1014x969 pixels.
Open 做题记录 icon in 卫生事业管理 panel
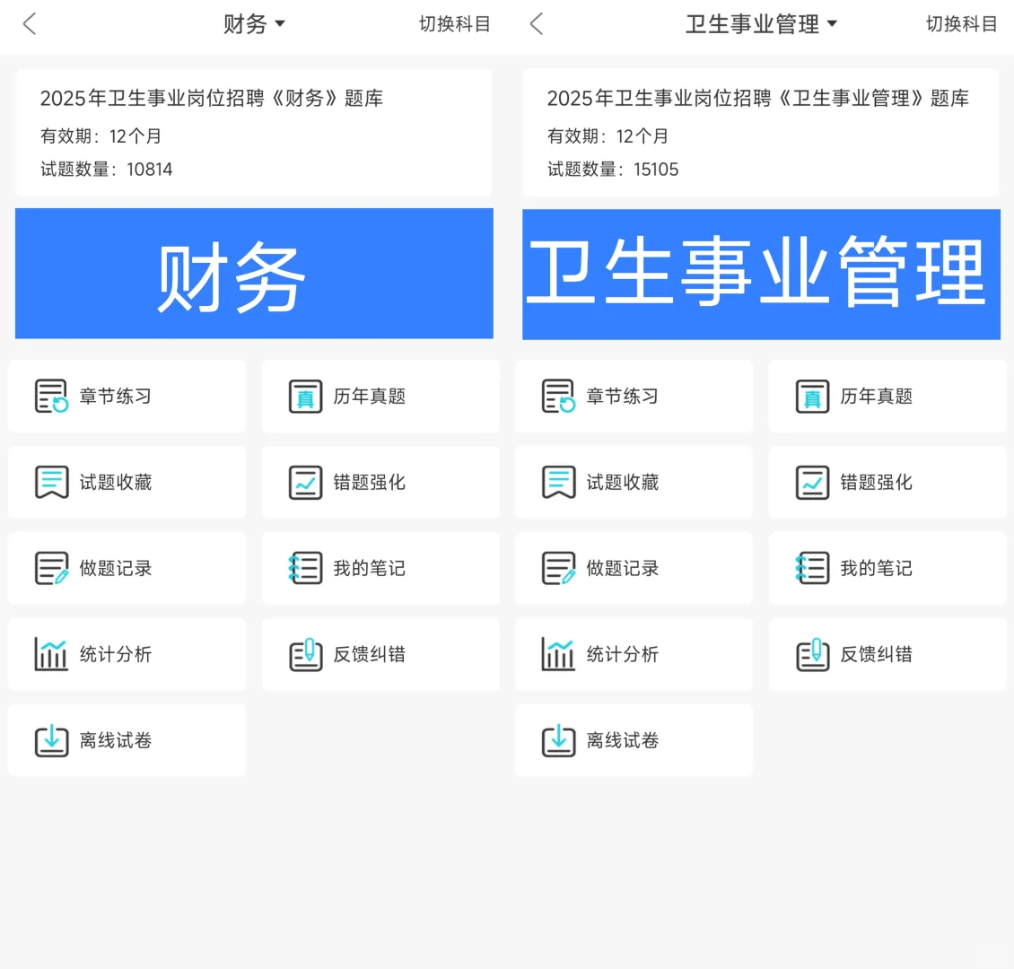point(558,568)
